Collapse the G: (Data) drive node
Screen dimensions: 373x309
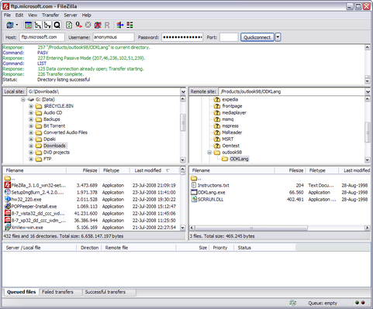coord(23,99)
